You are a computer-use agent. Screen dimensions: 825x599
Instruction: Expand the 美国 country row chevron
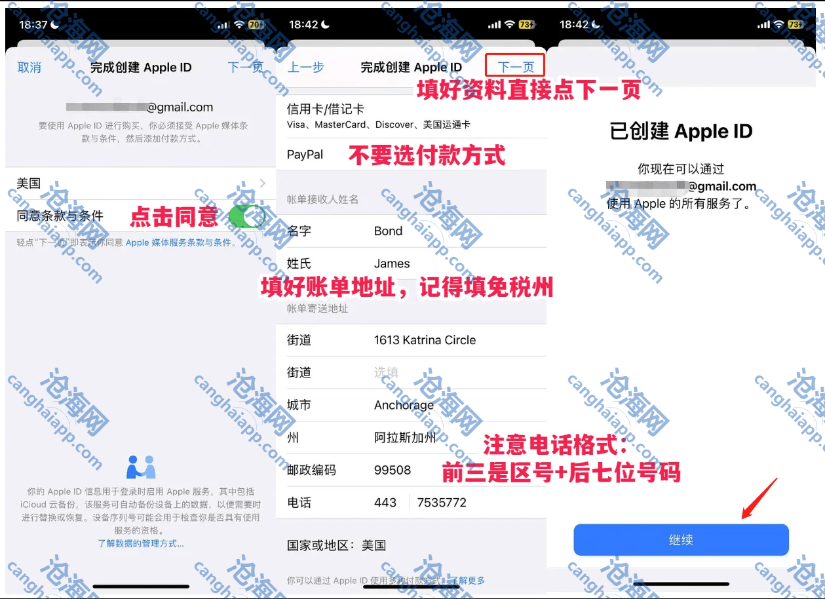(x=262, y=184)
